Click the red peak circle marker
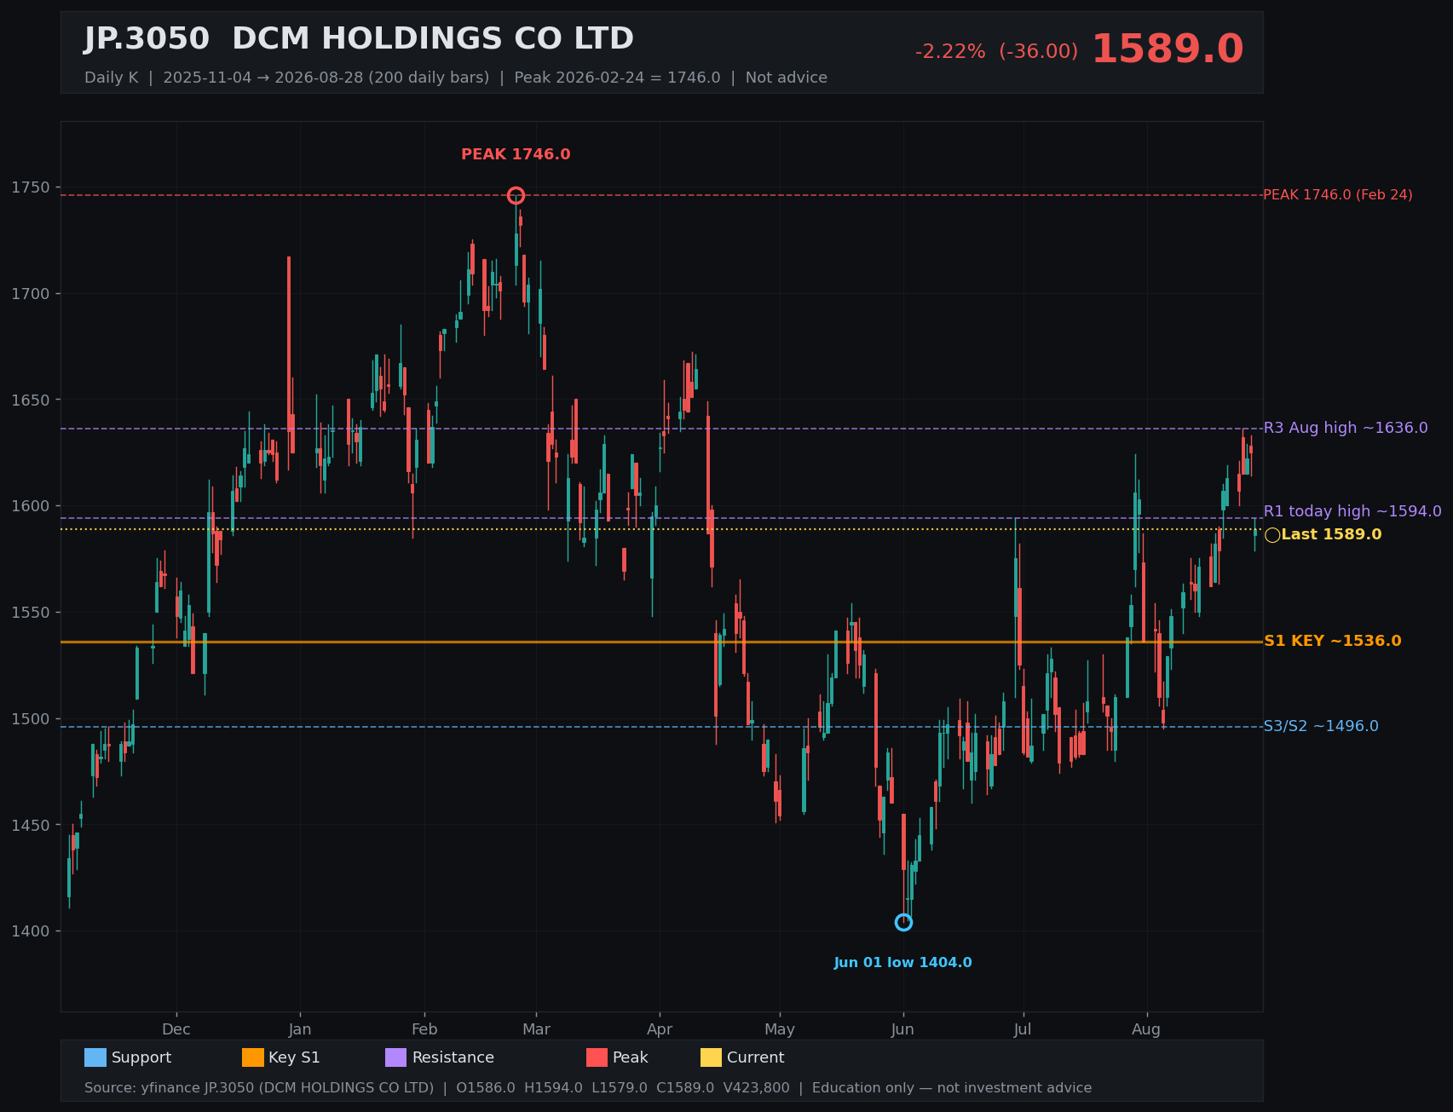This screenshot has width=1453, height=1112. click(516, 196)
